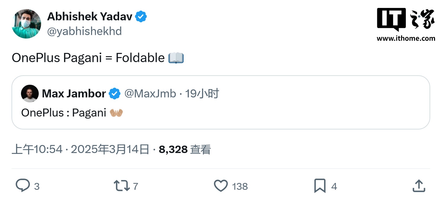The image size is (442, 203).
Task: Click the 8,328 查看 view count
Action: pos(185,149)
